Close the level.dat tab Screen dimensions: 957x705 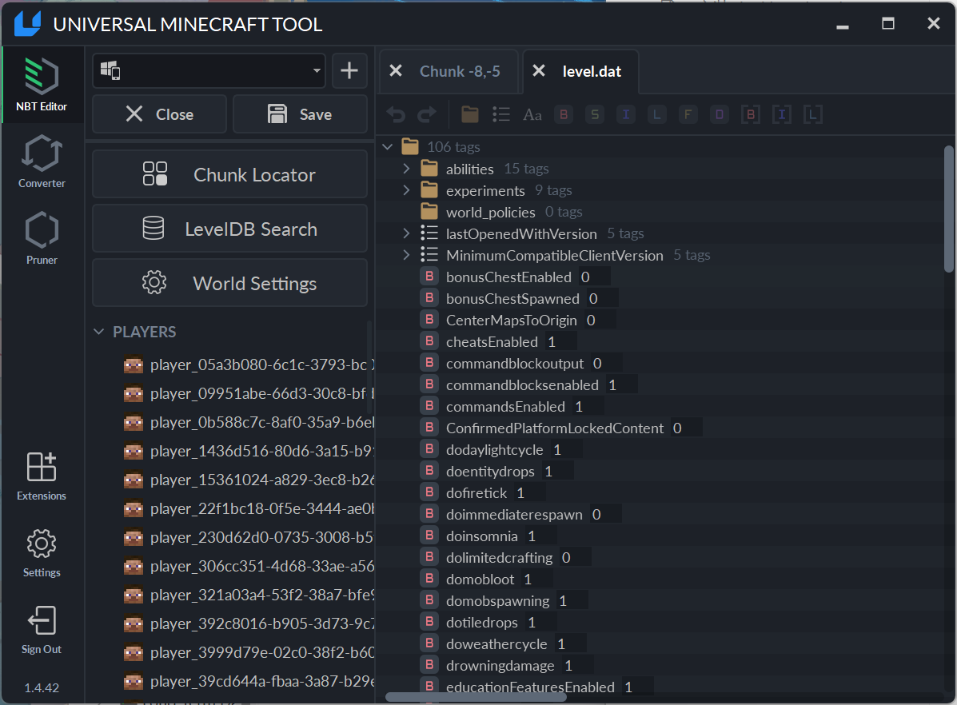[538, 71]
